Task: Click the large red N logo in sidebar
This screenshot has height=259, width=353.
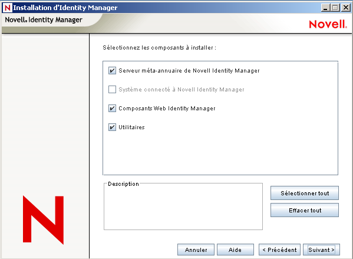Action: [x=43, y=220]
